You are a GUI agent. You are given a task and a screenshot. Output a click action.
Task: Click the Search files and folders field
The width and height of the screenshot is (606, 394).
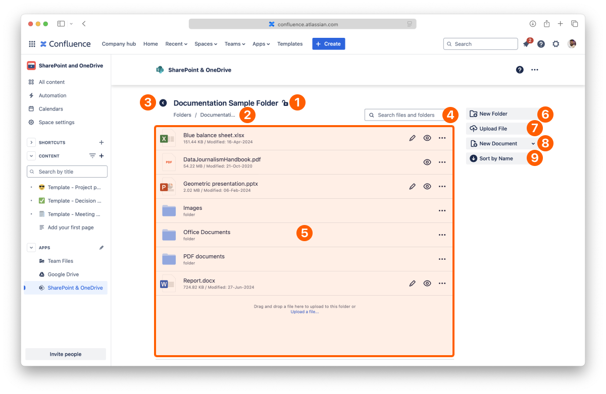coord(406,115)
